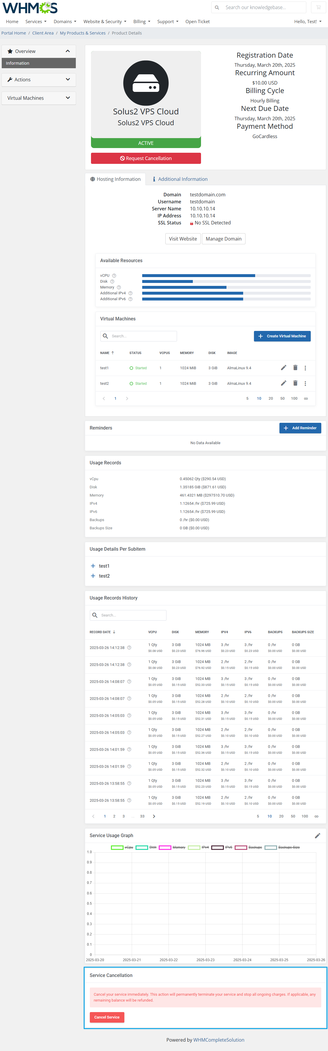Click the shopping cart icon
This screenshot has height=1051, width=328.
[x=318, y=7]
